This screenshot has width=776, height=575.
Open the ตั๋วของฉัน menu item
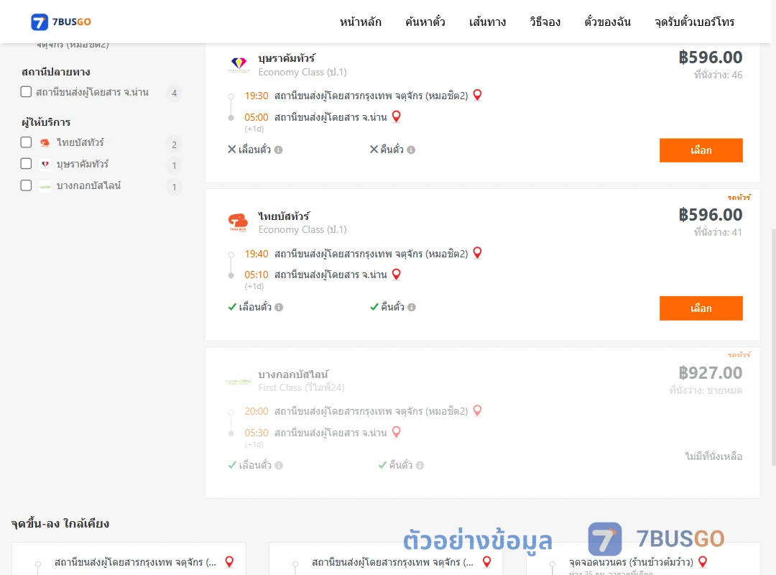tap(607, 22)
